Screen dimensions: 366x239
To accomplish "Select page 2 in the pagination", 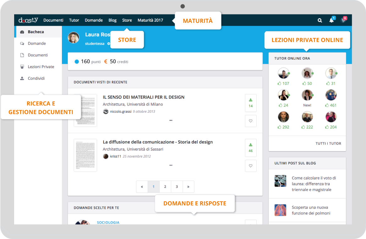I will (165, 187).
